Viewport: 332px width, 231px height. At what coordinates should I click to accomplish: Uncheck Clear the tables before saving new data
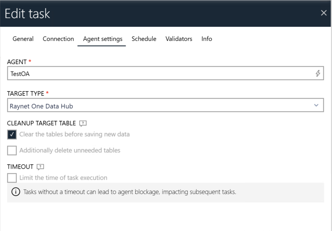(12, 135)
